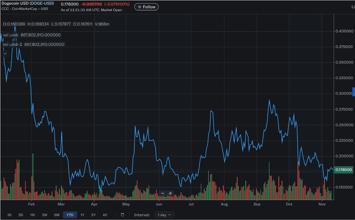Open the Interval dropdown set to 1 day
Screen dimensions: 355x220
(164, 215)
